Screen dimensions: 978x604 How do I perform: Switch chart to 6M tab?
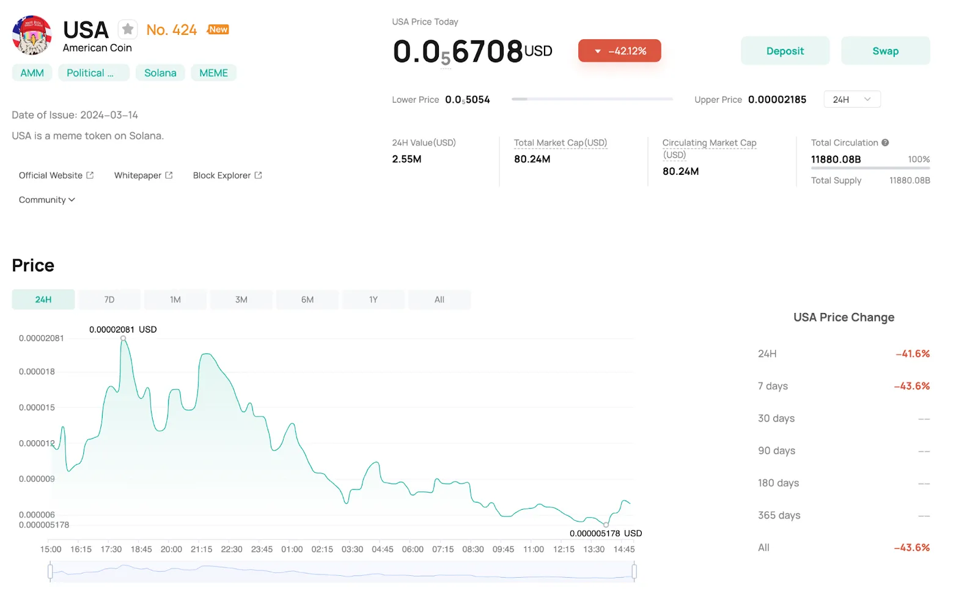click(307, 300)
